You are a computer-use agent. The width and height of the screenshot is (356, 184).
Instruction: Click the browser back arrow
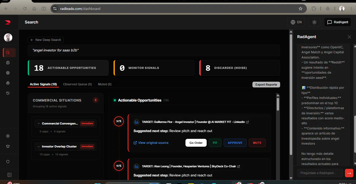click(6, 9)
